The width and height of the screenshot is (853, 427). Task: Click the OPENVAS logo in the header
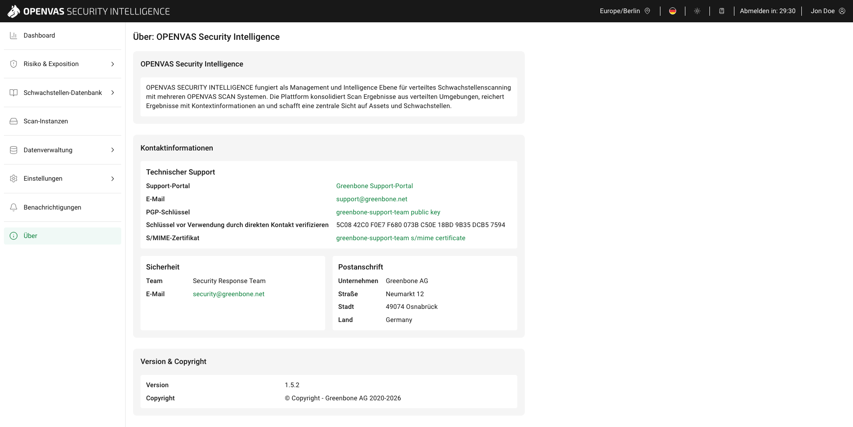(x=89, y=11)
